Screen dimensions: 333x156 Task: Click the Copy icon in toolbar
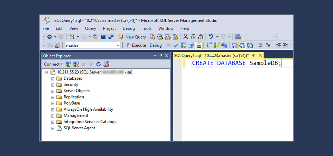(x=193, y=37)
